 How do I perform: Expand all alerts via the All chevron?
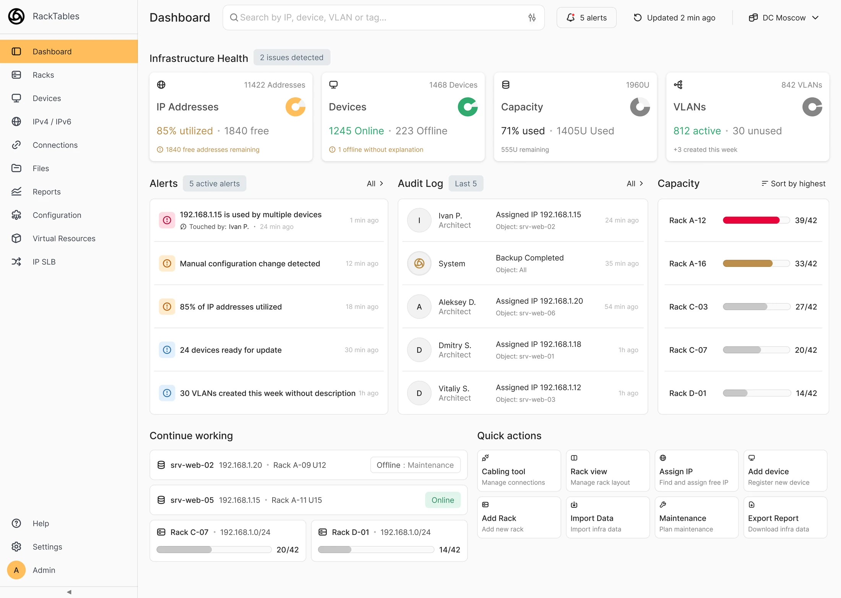(375, 184)
